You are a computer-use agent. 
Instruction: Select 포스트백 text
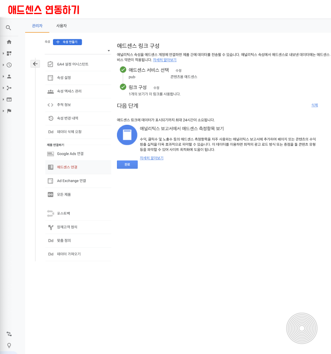(x=63, y=213)
